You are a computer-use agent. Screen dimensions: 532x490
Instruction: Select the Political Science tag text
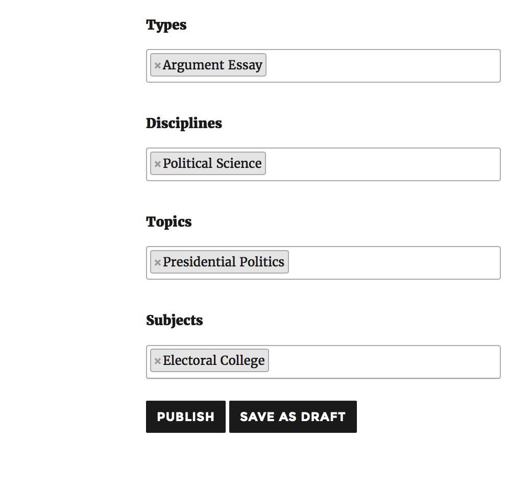point(212,164)
